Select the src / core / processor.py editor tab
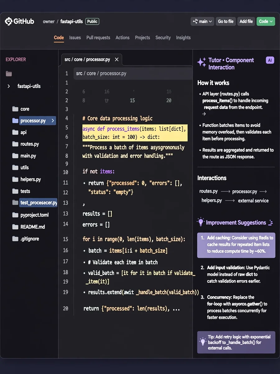 [91, 59]
